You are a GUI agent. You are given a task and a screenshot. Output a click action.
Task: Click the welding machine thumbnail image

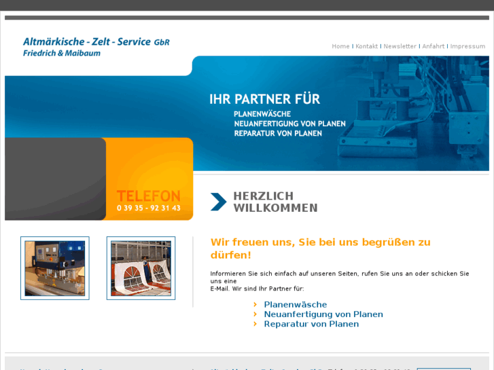55,268
